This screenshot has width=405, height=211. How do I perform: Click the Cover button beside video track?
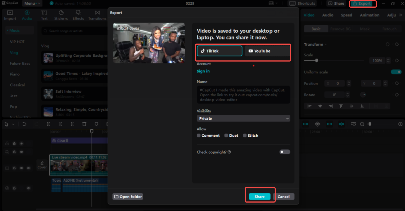click(x=42, y=165)
